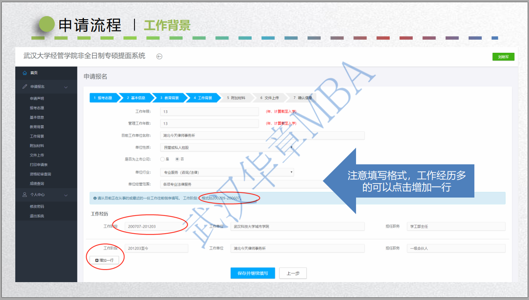Go to step 6 文件上传 tab
Image resolution: width=529 pixels, height=300 pixels.
(x=270, y=98)
